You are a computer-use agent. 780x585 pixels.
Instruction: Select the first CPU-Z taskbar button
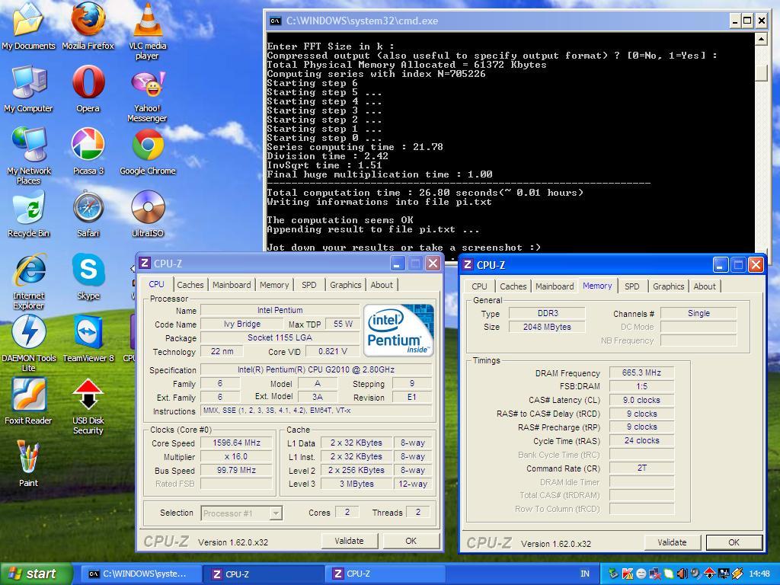point(263,574)
